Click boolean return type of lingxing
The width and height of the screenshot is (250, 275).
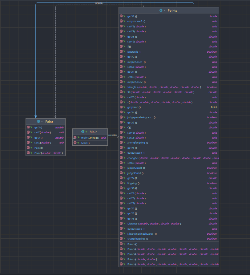(x=212, y=183)
